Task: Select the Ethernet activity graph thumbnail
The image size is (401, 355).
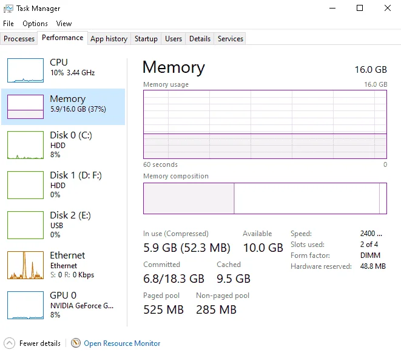Action: [x=25, y=265]
